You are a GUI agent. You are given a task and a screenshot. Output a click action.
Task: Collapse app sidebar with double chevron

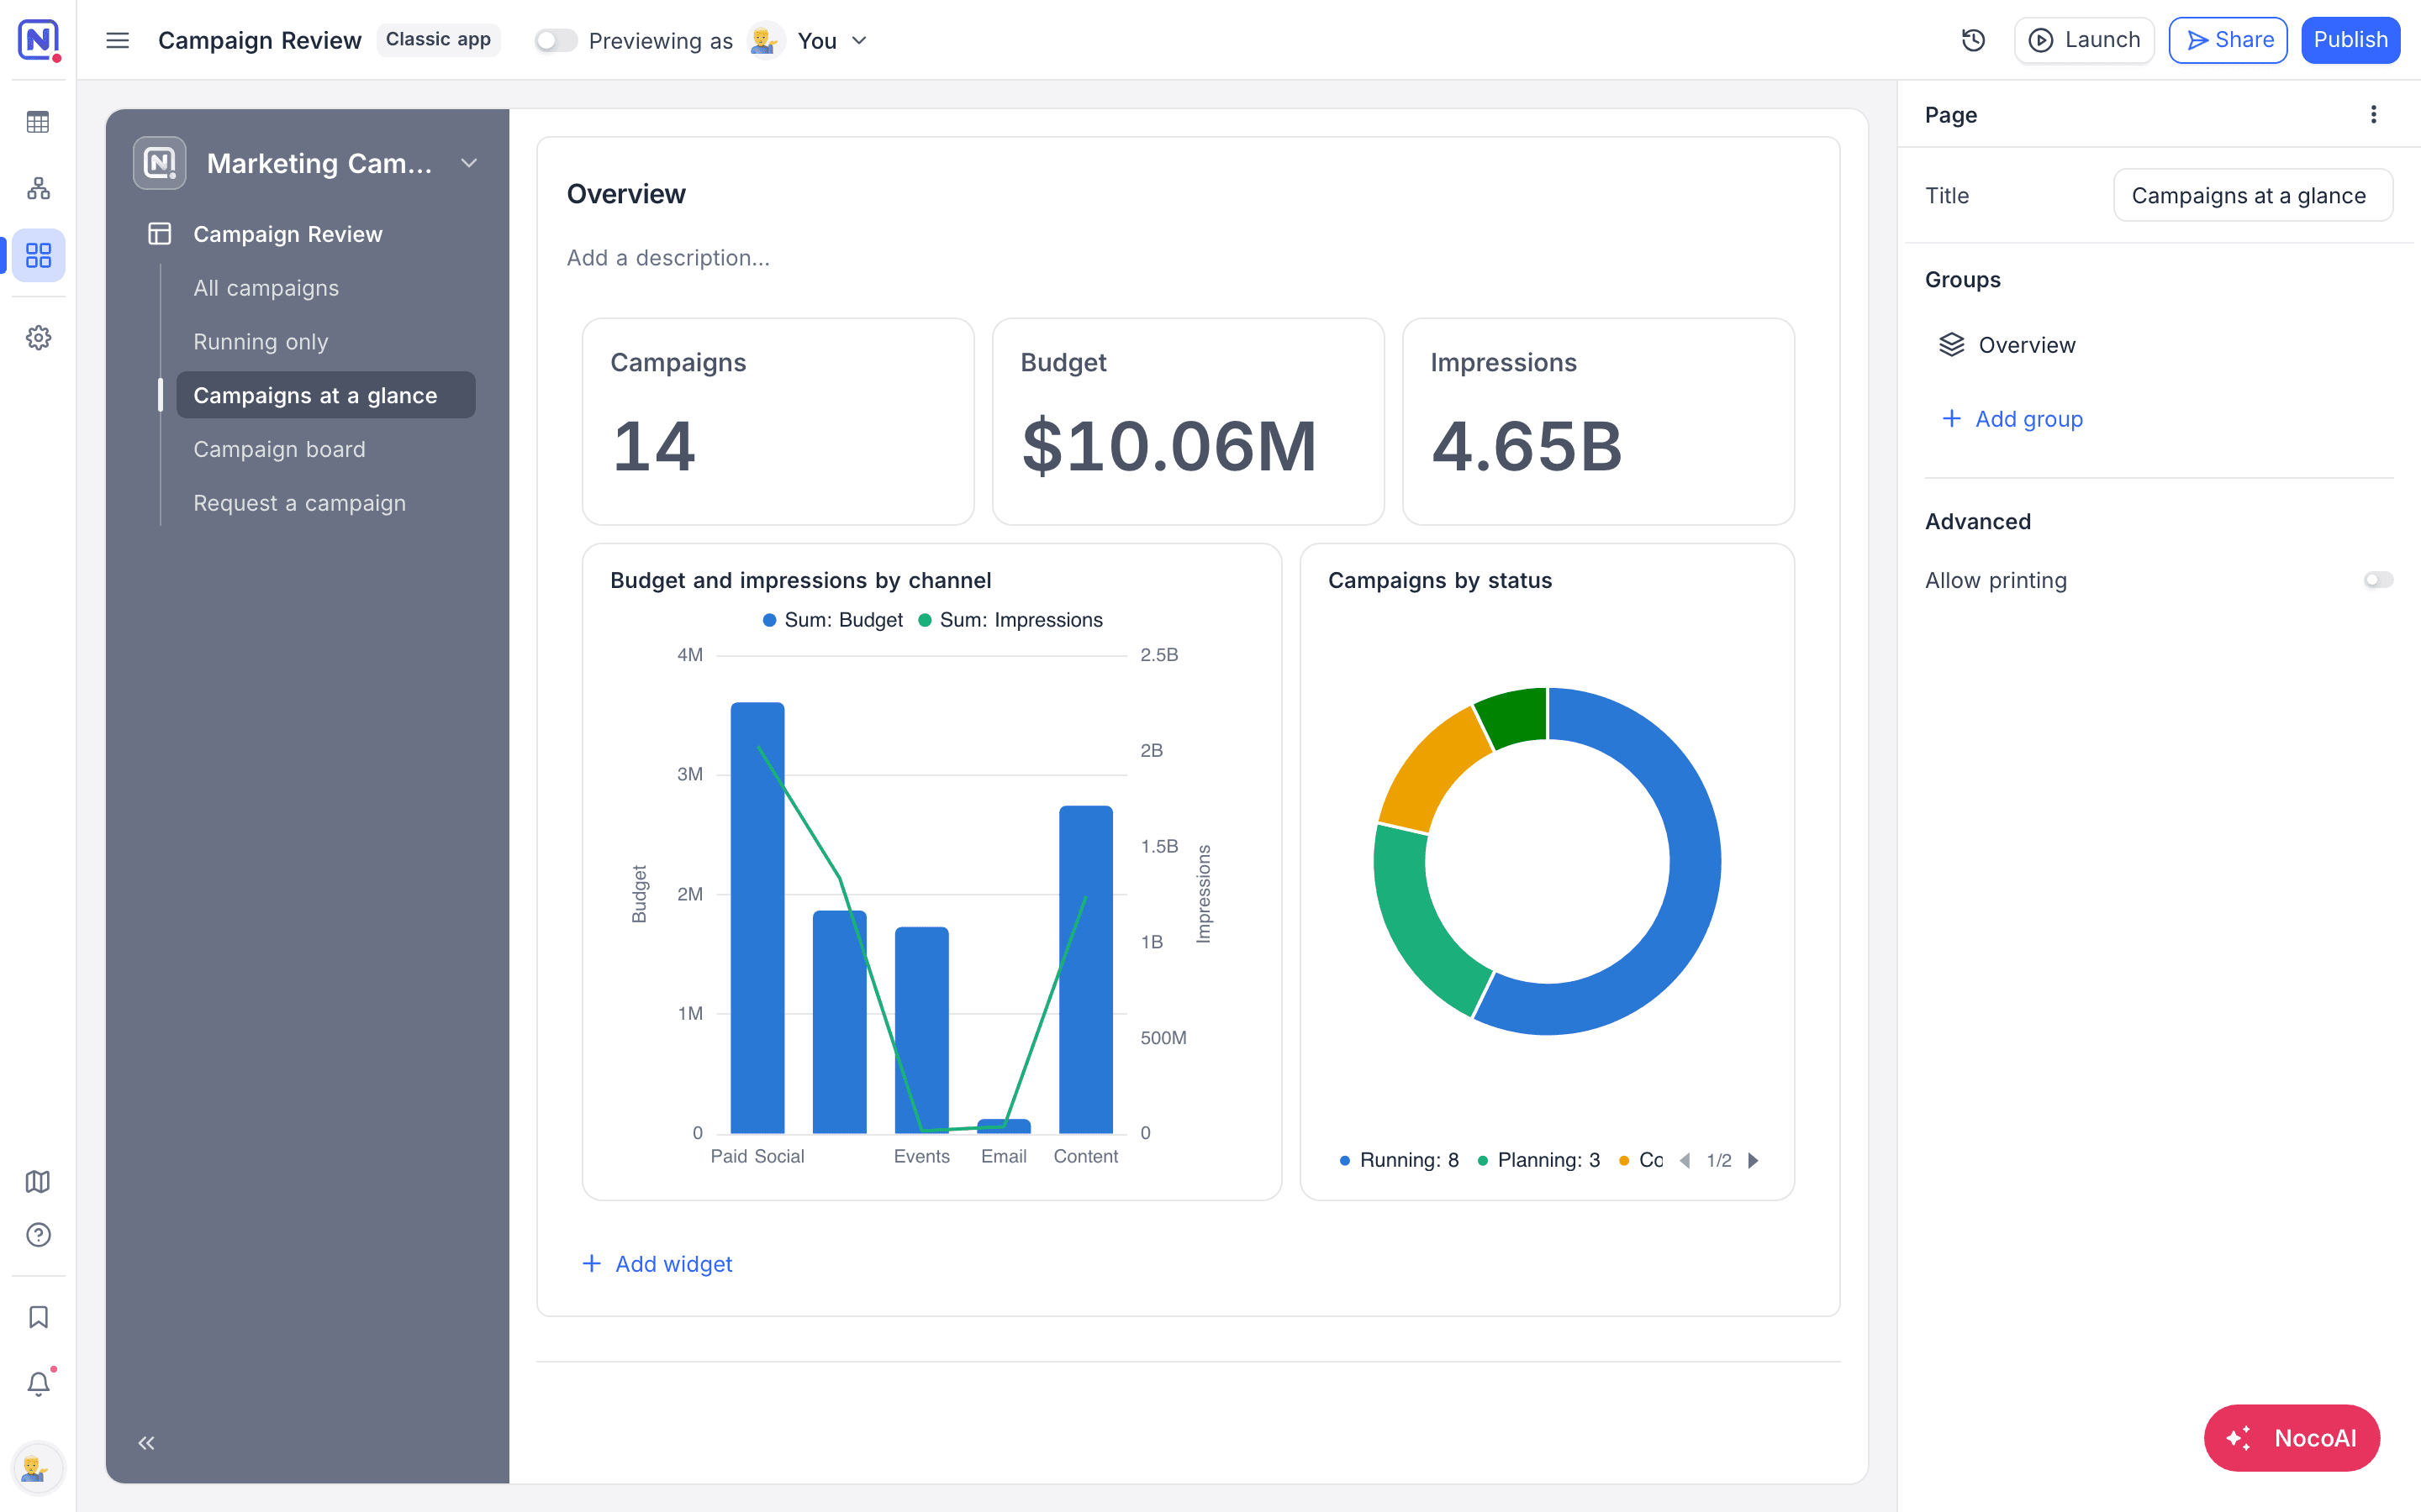(x=146, y=1442)
